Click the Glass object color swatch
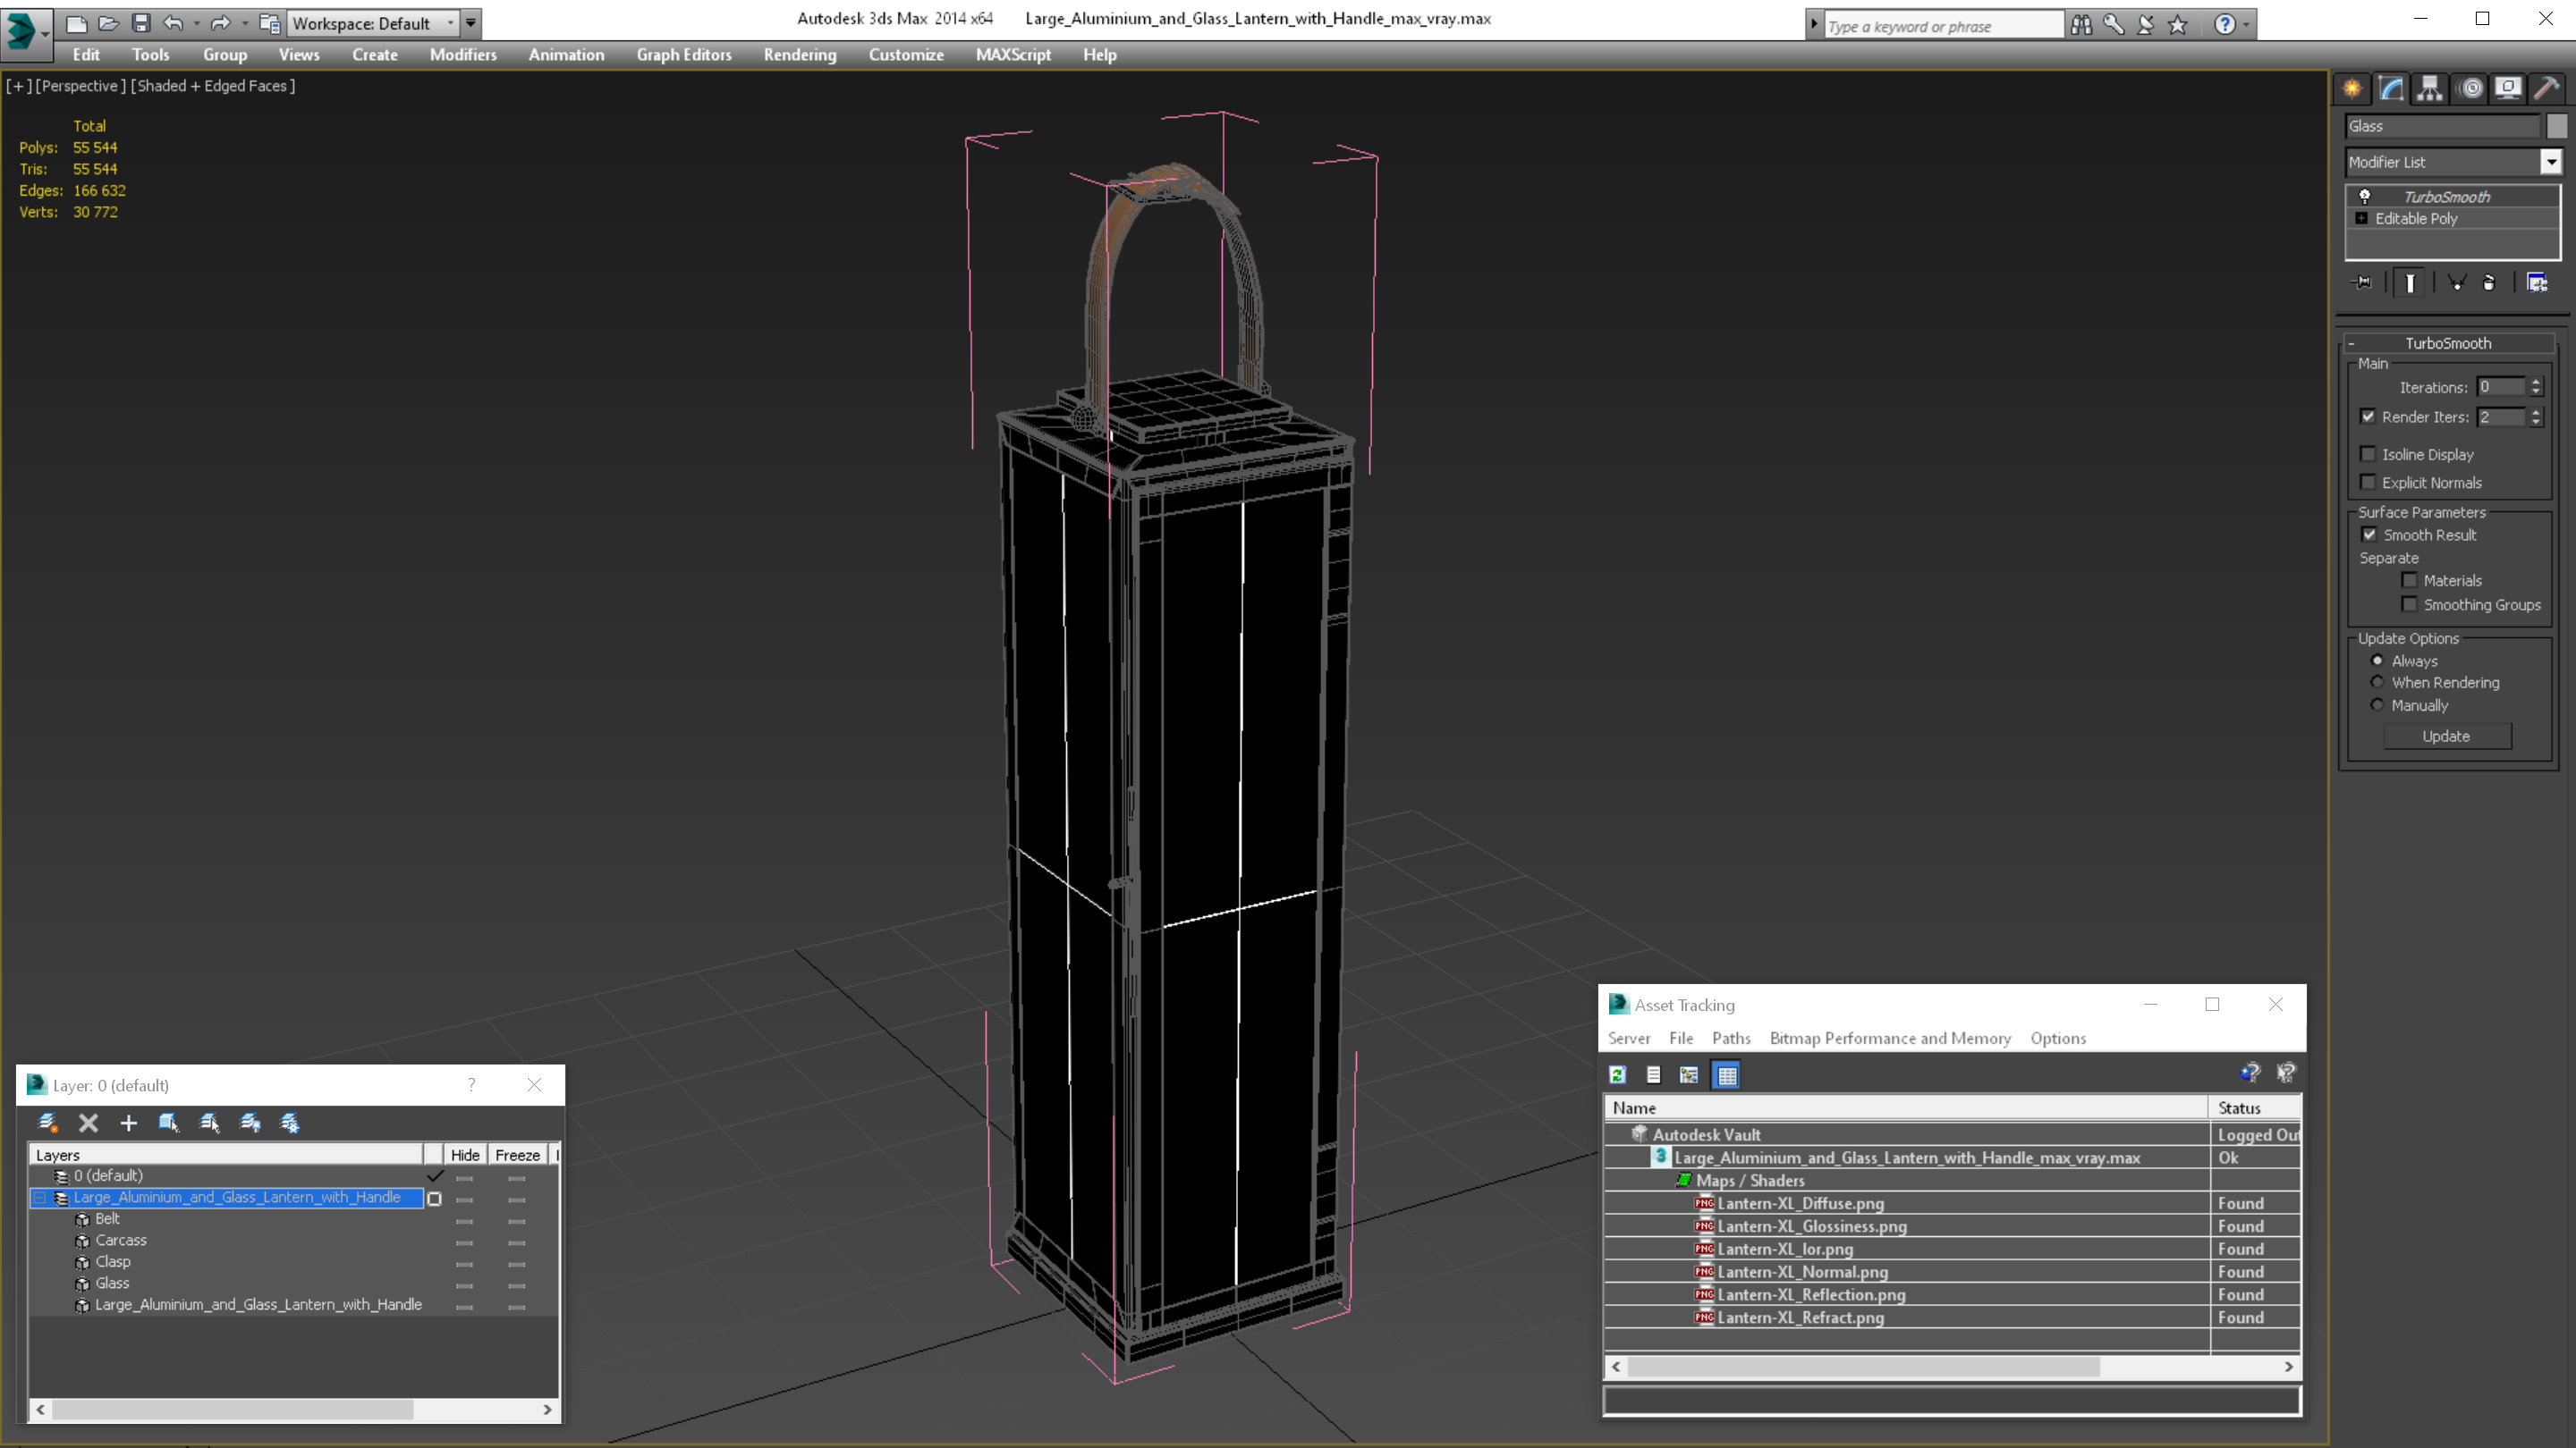This screenshot has width=2576, height=1448. pos(2556,126)
